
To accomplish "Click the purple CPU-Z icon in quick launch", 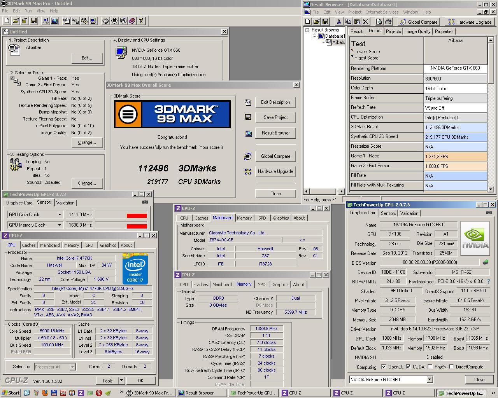I will 81,393.
